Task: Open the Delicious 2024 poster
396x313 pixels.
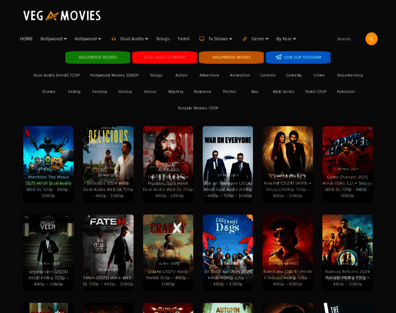Action: click(x=108, y=164)
